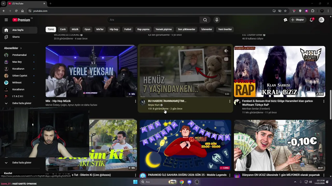Open the notifications bell
The image size is (332, 186).
pyautogui.click(x=312, y=20)
